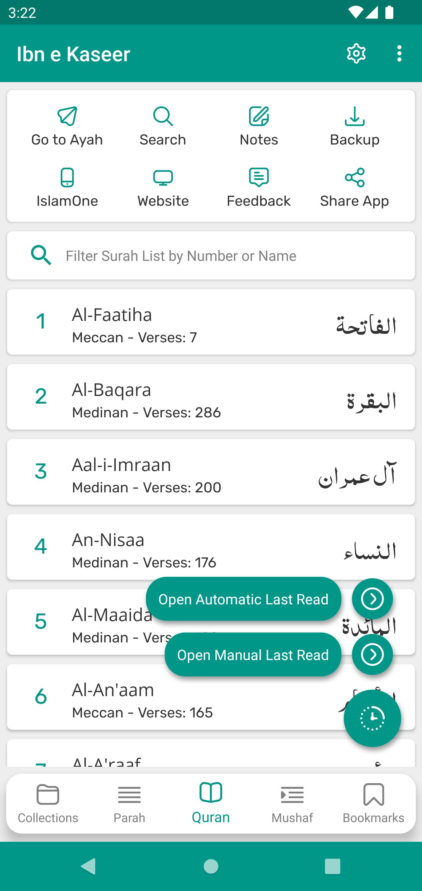Go to the Mushaf tab
The image size is (422, 891).
point(292,803)
